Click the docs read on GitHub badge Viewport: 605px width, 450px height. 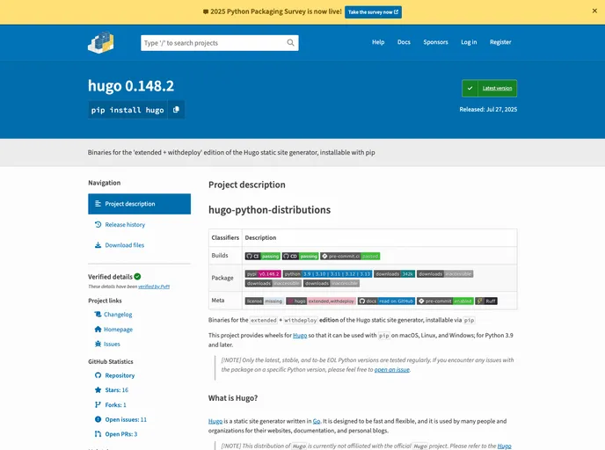pyautogui.click(x=386, y=301)
